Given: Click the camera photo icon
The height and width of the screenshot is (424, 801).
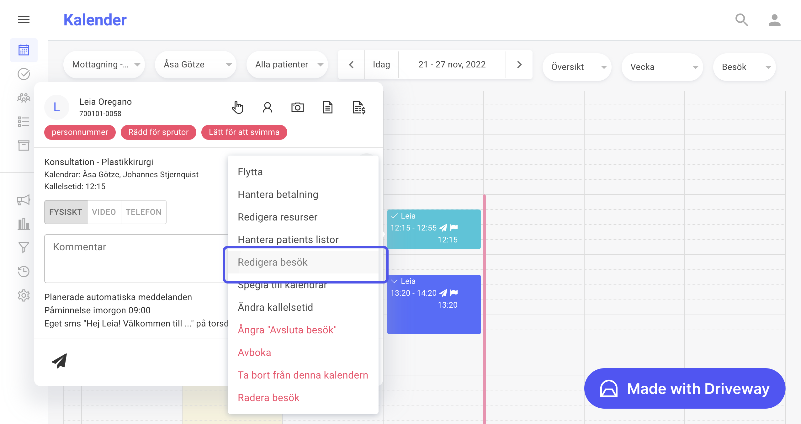Looking at the screenshot, I should [297, 108].
